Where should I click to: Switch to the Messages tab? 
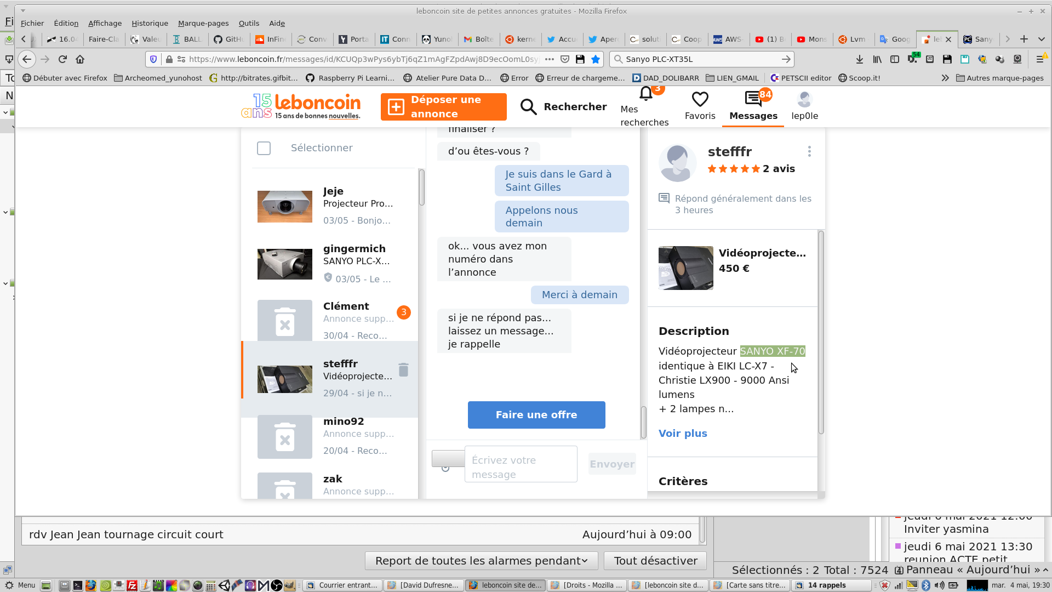pyautogui.click(x=753, y=106)
